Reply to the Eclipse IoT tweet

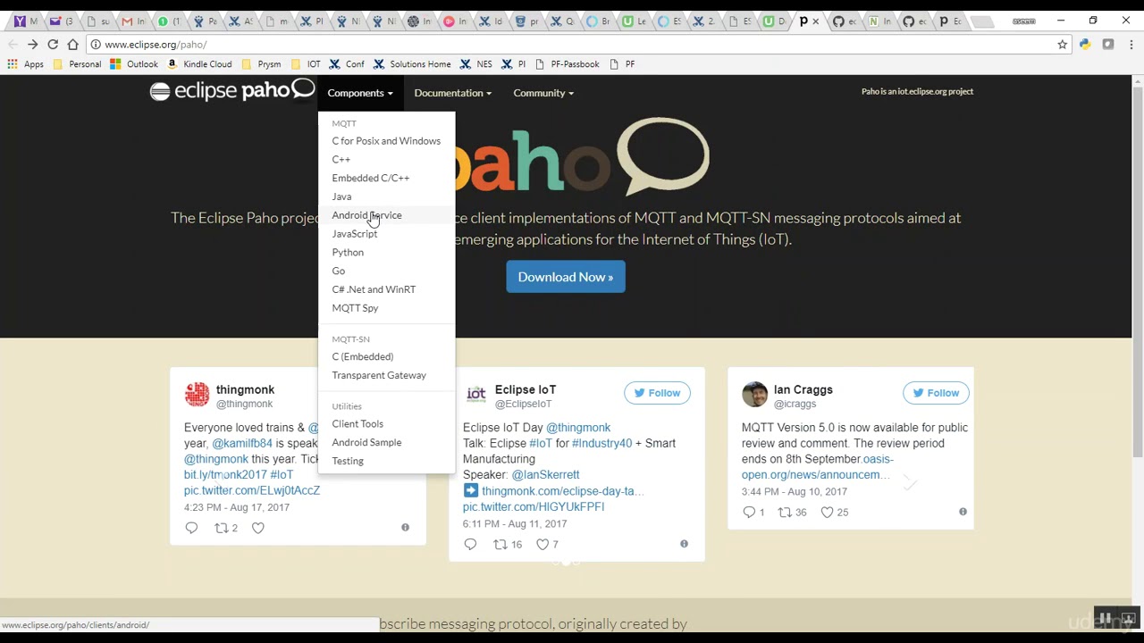tap(470, 544)
